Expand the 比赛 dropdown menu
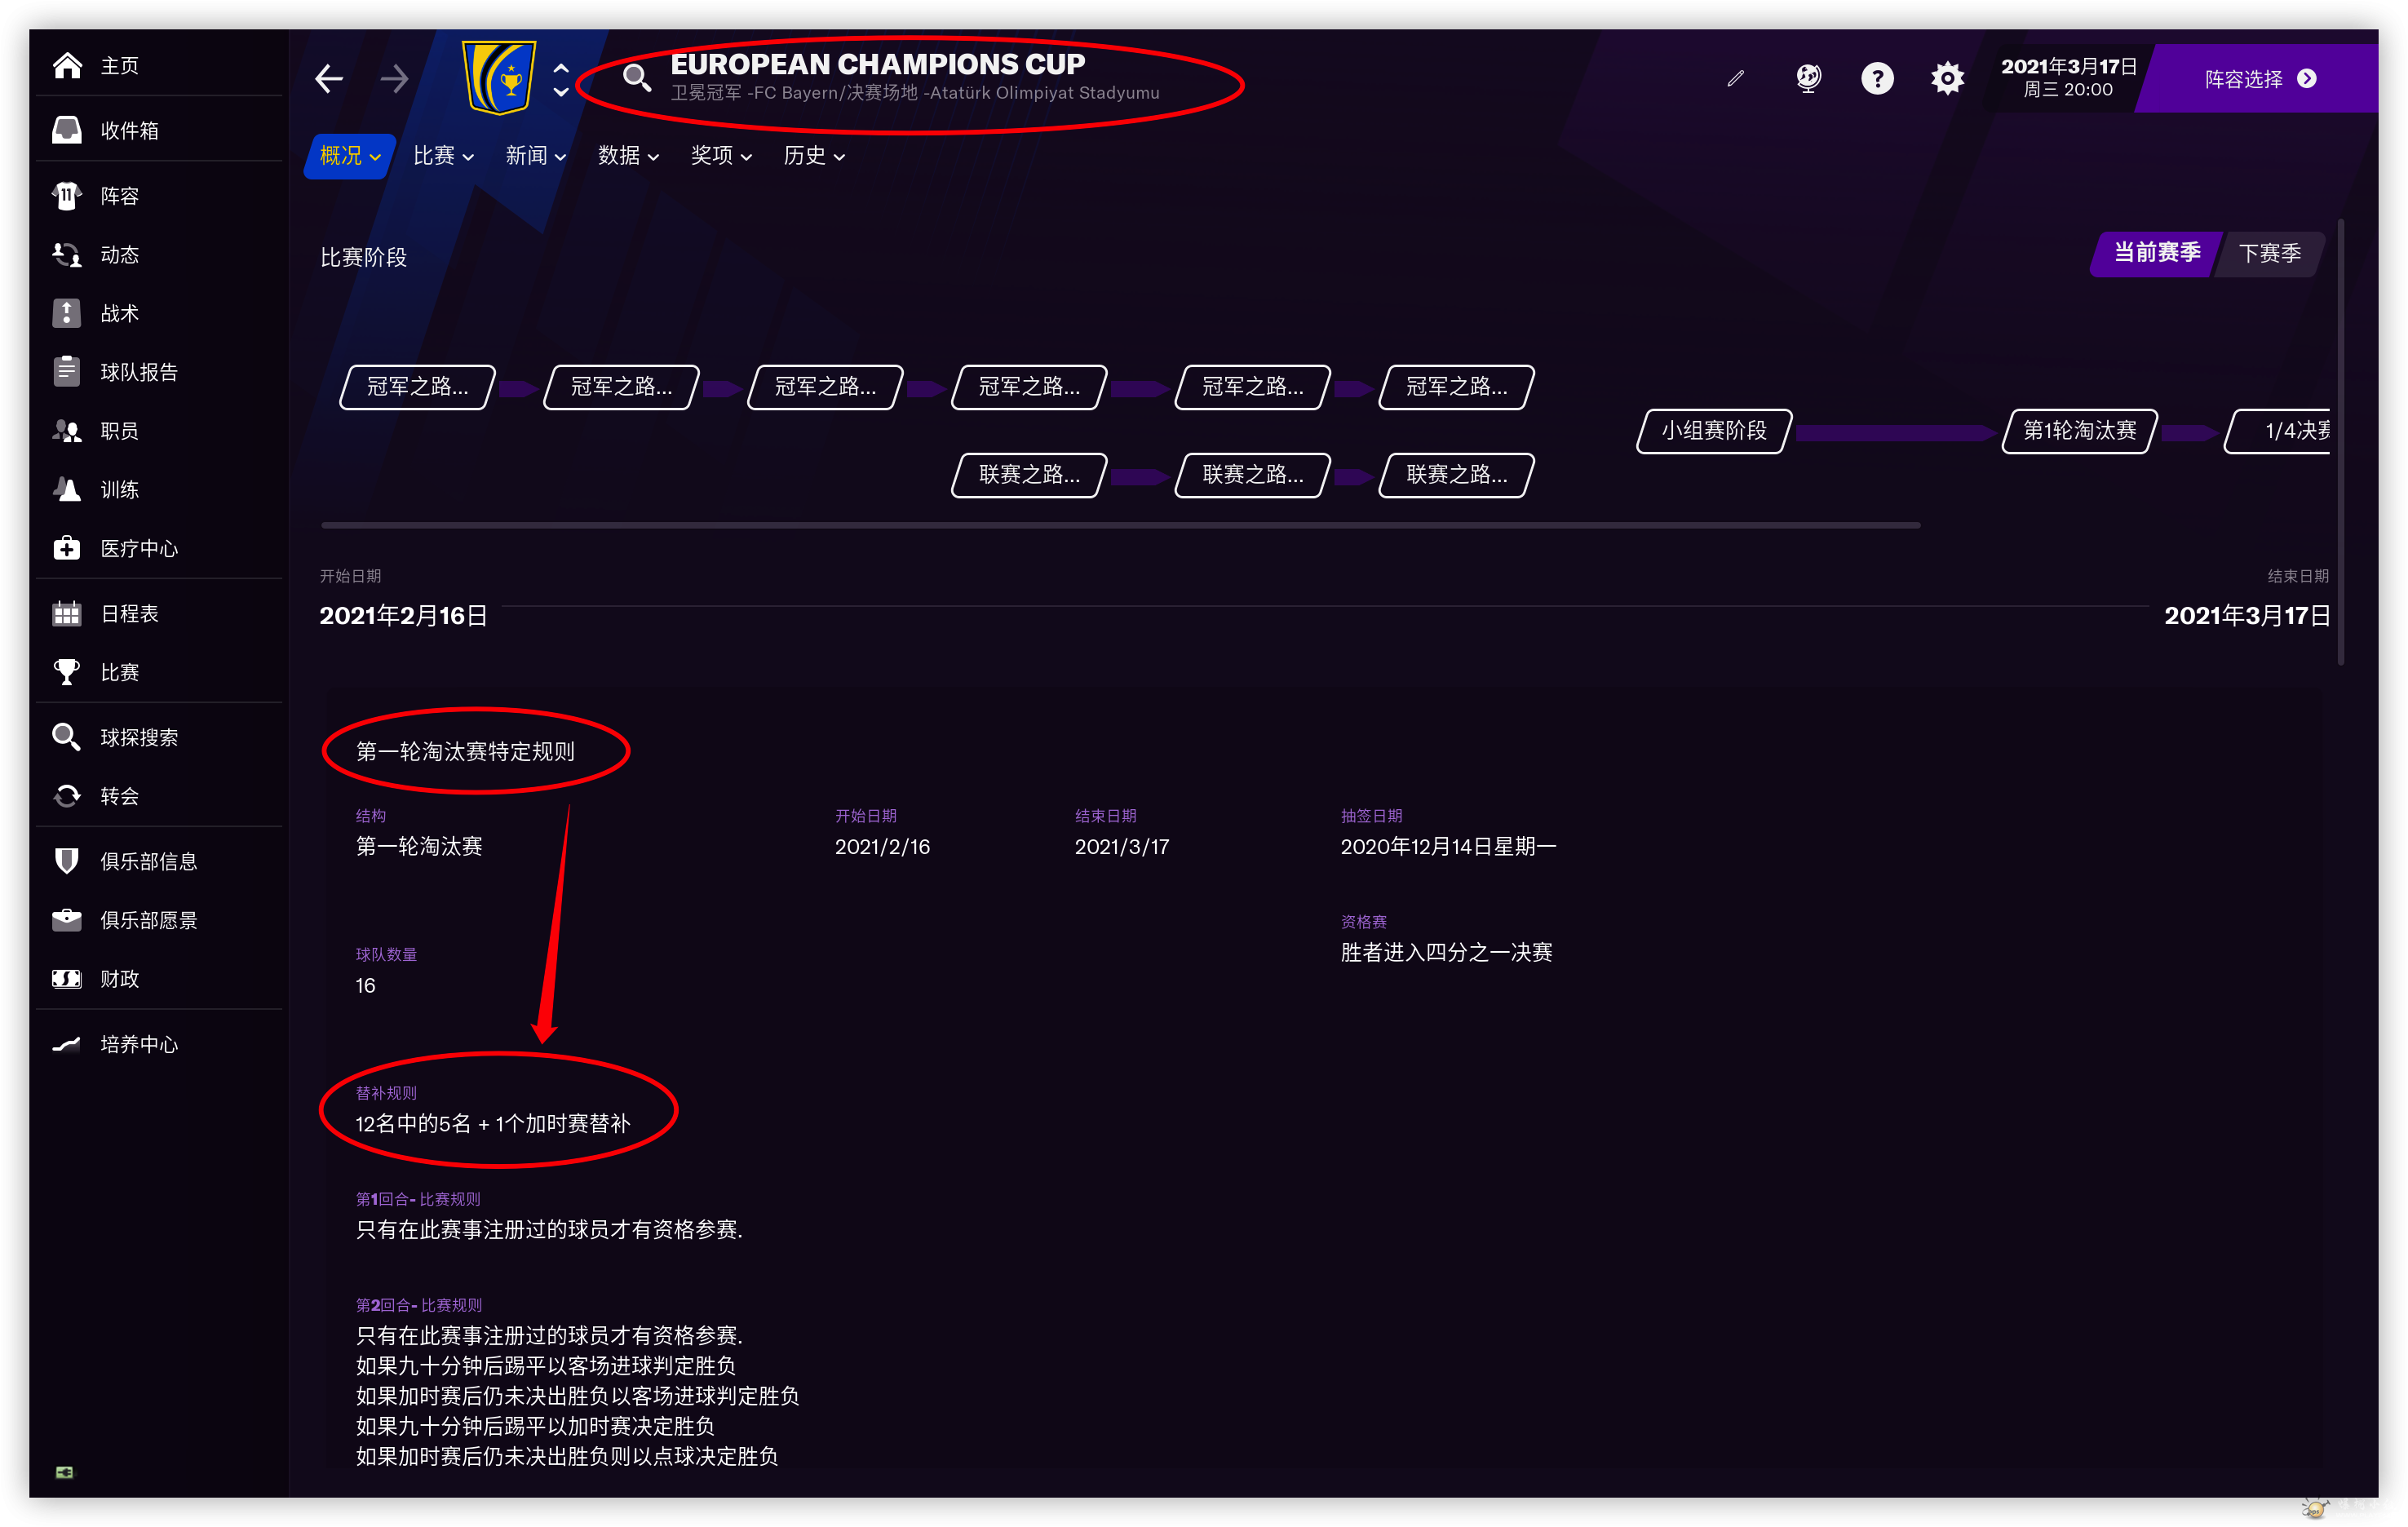 click(x=443, y=156)
